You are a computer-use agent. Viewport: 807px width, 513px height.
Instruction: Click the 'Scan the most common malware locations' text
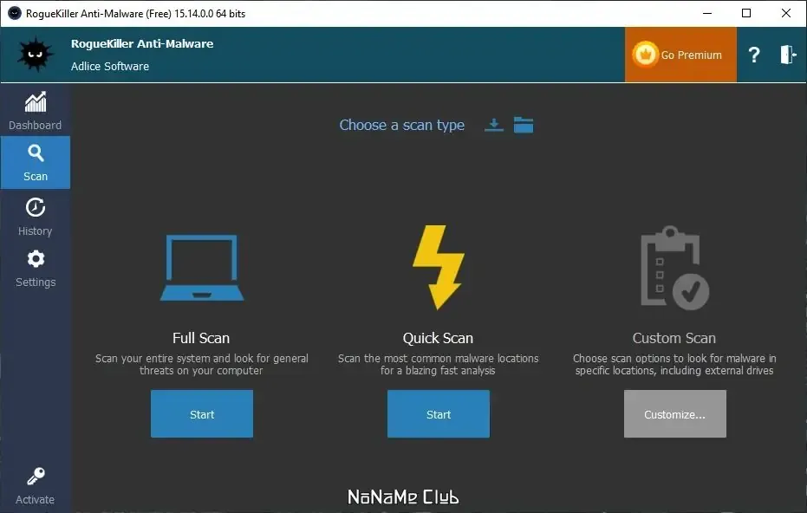coord(438,364)
